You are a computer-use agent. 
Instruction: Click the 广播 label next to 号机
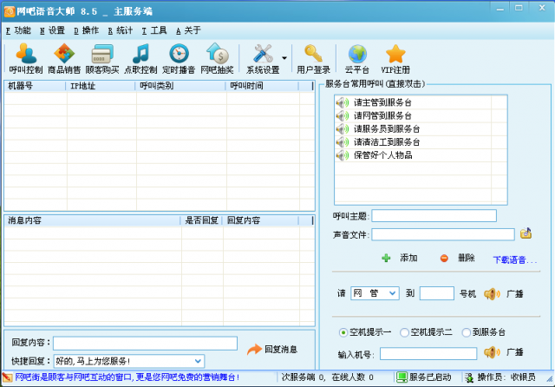[x=514, y=294]
